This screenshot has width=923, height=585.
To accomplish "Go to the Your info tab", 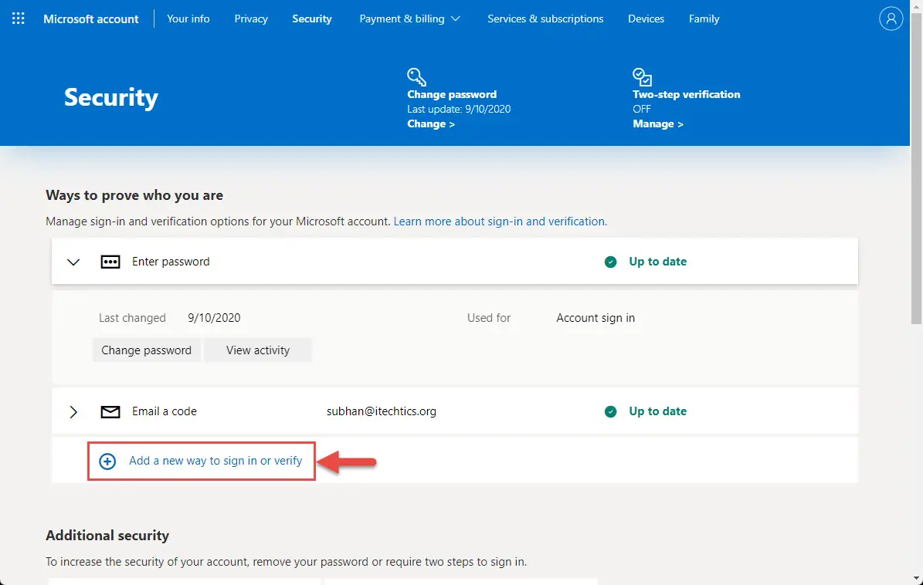I will [x=188, y=19].
